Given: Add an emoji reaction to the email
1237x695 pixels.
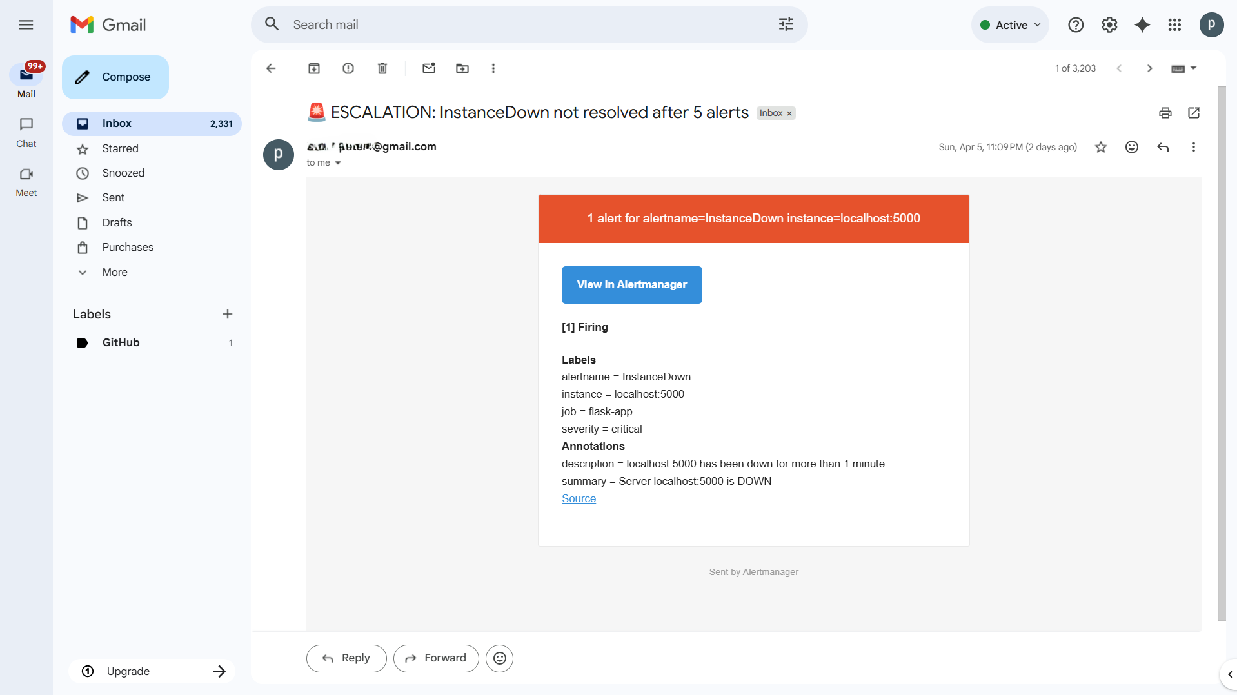Looking at the screenshot, I should tap(1132, 147).
